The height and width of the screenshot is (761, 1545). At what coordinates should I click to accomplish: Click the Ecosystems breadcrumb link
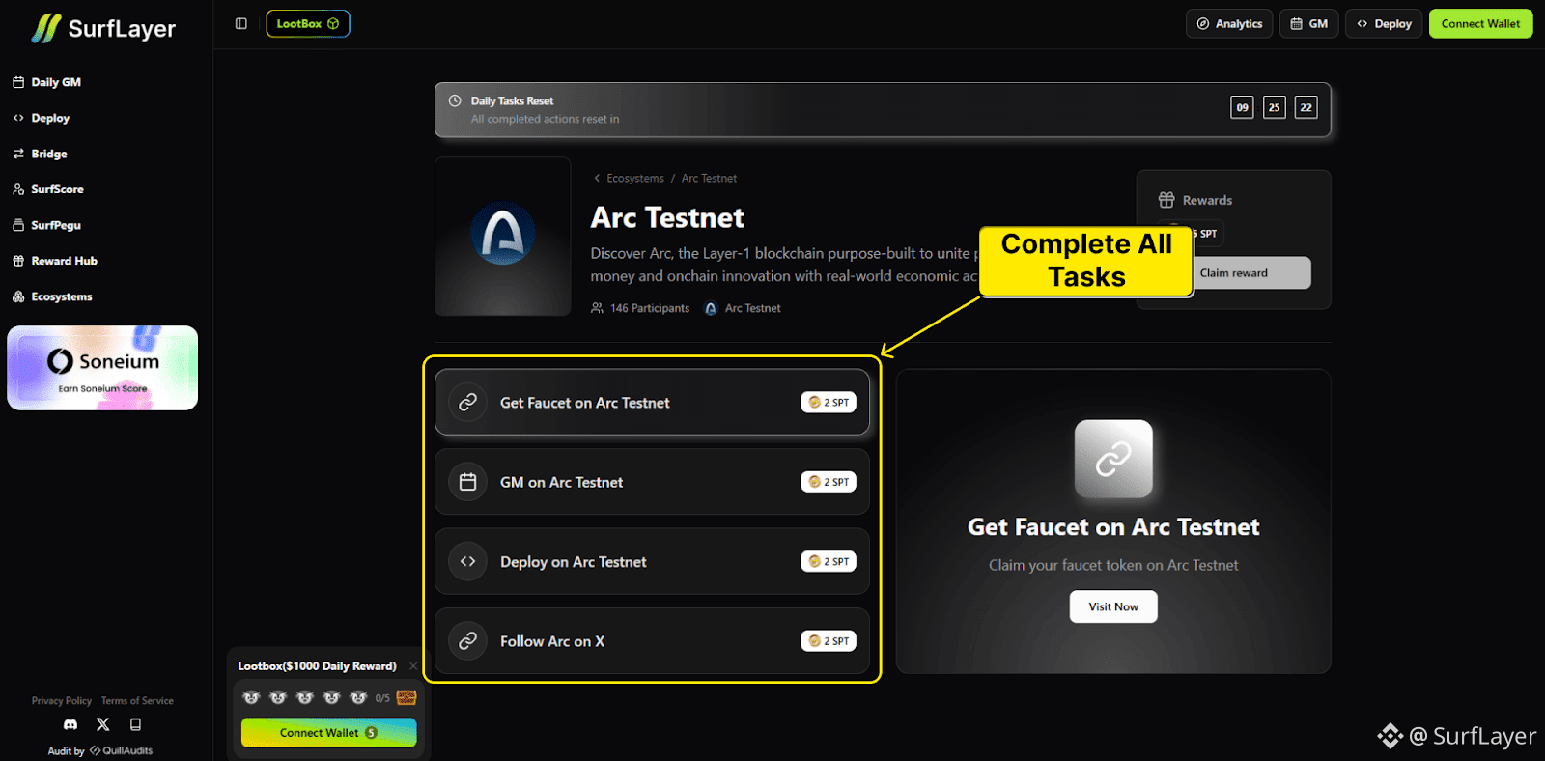coord(635,179)
